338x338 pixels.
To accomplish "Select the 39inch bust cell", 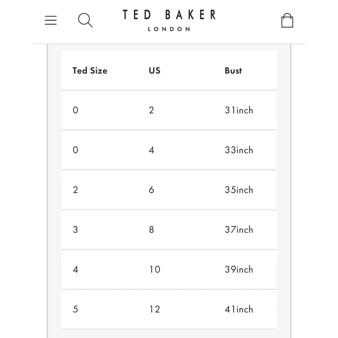I will point(239,269).
